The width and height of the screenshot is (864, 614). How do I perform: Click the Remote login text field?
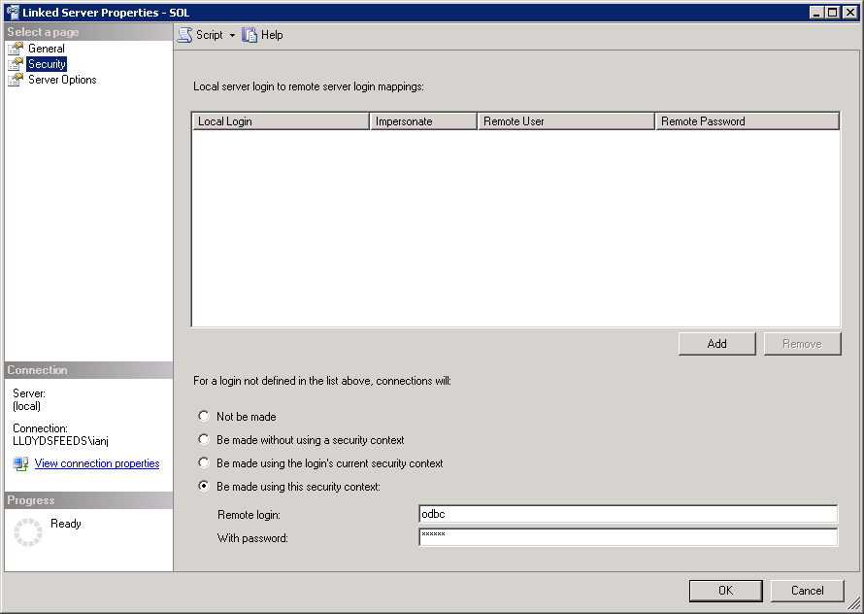click(627, 514)
